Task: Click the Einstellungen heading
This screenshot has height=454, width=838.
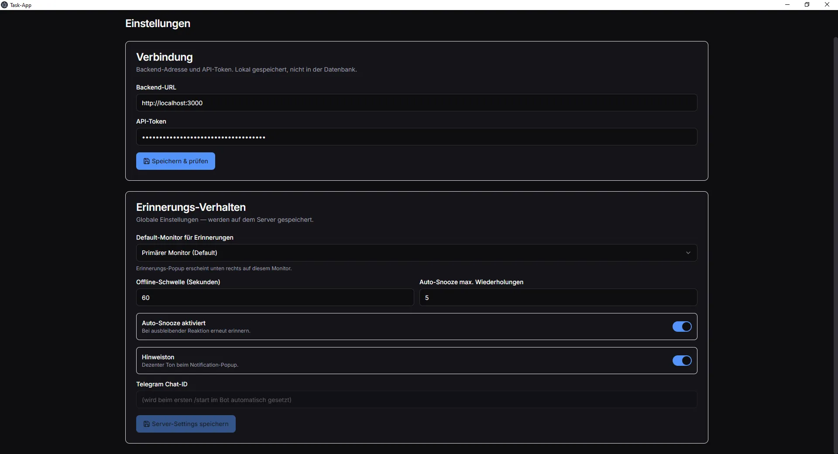Action: (x=158, y=24)
